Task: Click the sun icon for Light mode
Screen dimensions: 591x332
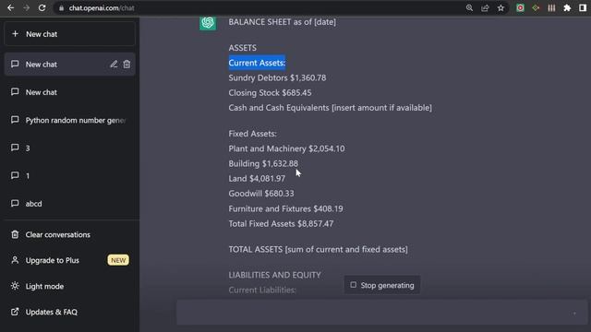Action: coord(15,286)
